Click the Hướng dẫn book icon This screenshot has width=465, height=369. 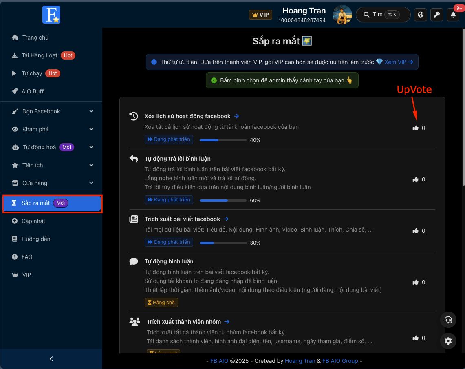coord(14,239)
